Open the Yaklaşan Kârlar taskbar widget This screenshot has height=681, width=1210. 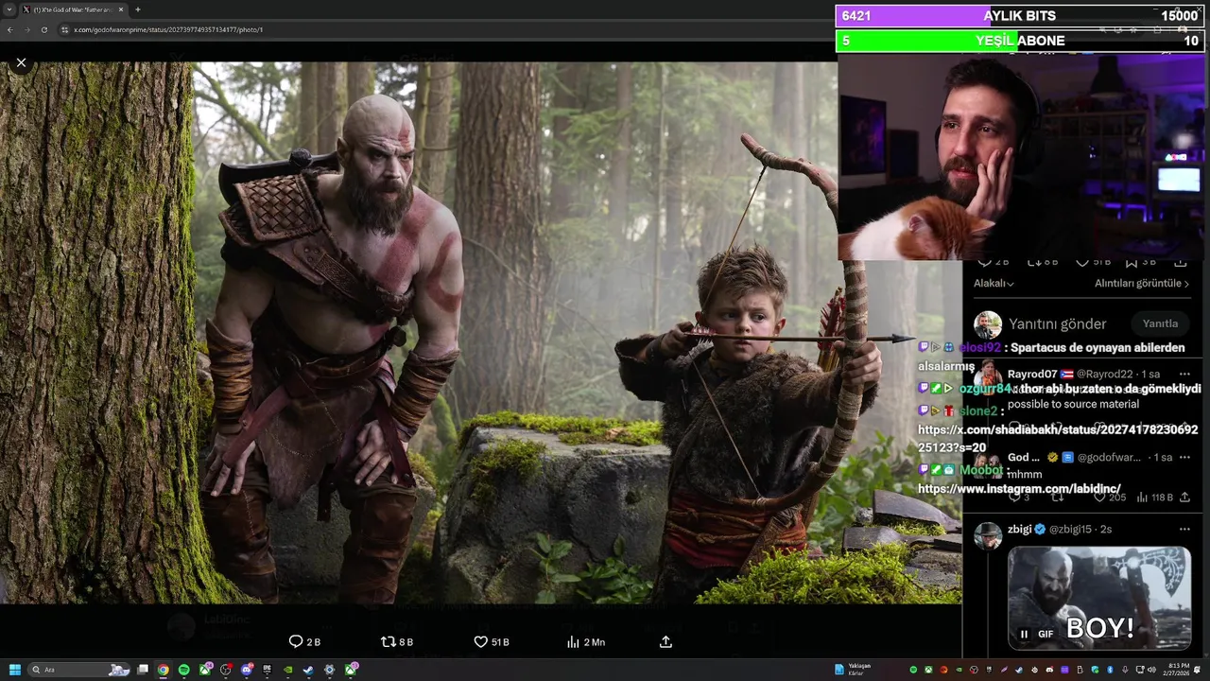(853, 670)
